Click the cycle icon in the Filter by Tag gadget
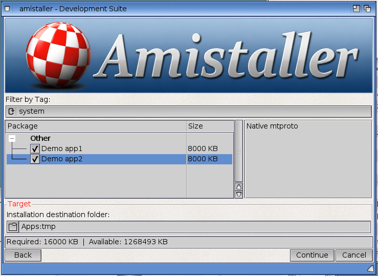Image resolution: width=378 pixels, height=276 pixels. tap(11, 112)
